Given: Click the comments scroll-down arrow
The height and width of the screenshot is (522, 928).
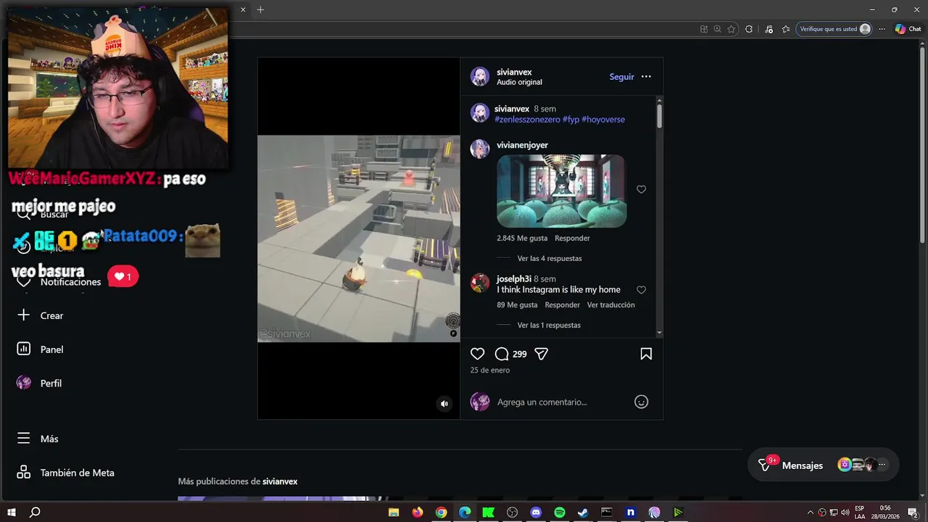Looking at the screenshot, I should (659, 333).
